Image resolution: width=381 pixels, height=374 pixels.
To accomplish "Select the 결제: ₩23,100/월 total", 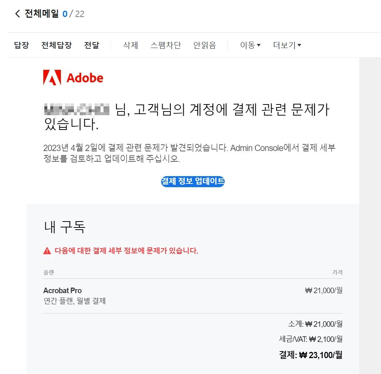I will 311,355.
